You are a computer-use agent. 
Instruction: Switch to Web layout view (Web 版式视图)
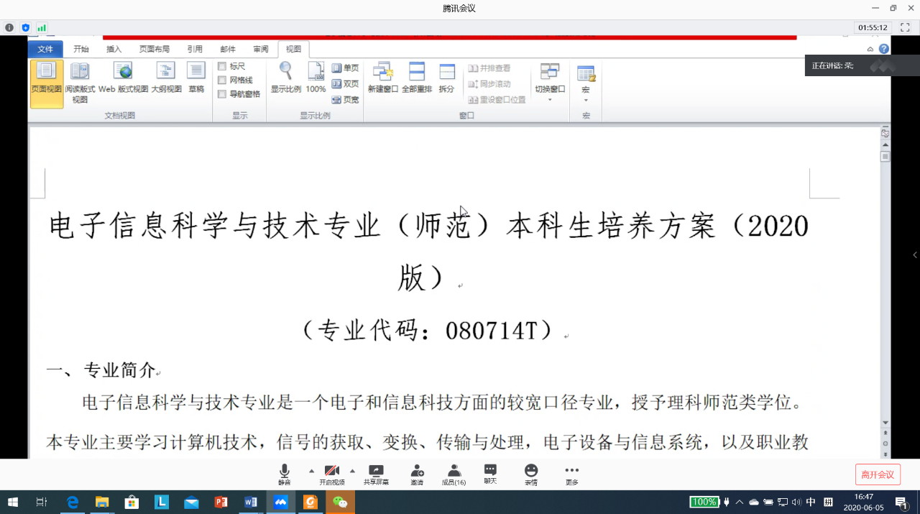tap(124, 79)
